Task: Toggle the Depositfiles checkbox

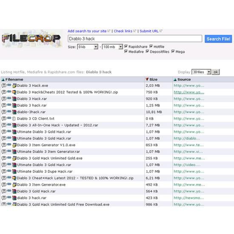Action: pos(147,51)
